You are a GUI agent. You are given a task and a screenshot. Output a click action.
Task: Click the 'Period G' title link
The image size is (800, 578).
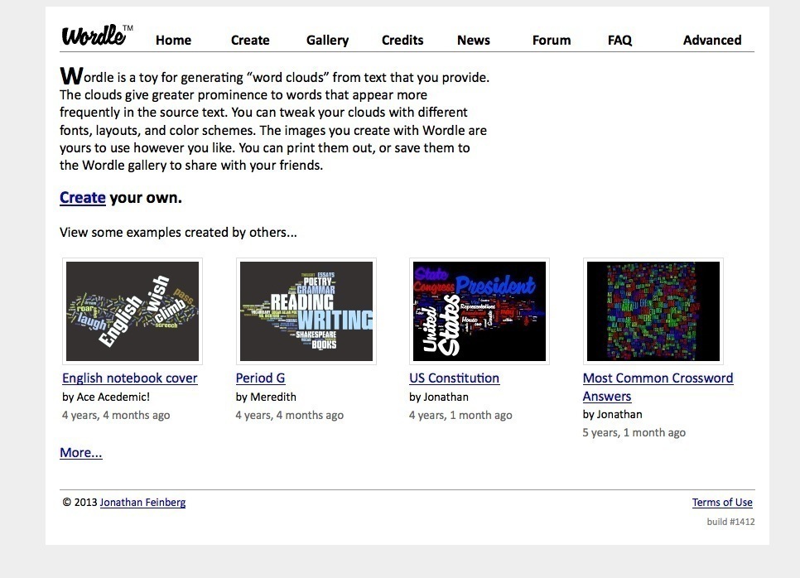tap(260, 378)
